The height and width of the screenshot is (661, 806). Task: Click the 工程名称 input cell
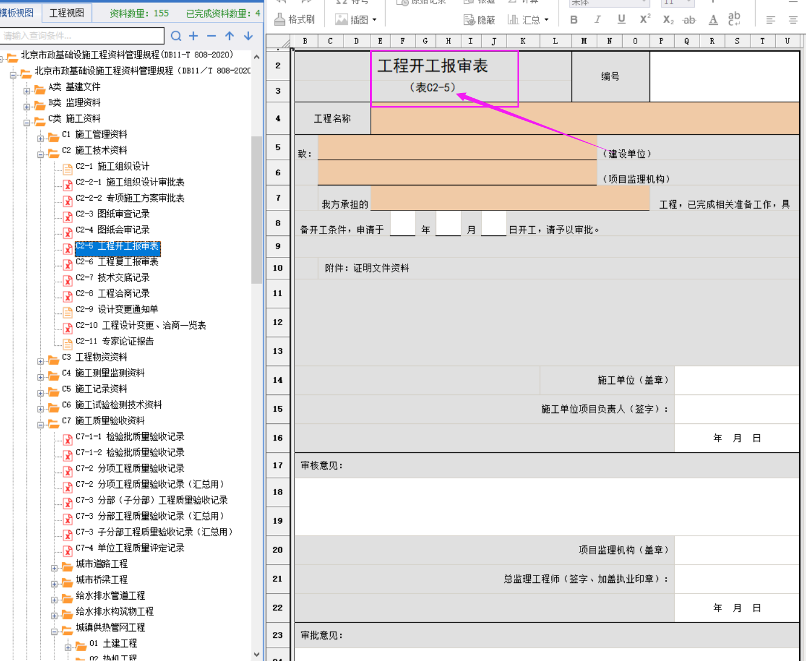(x=585, y=119)
